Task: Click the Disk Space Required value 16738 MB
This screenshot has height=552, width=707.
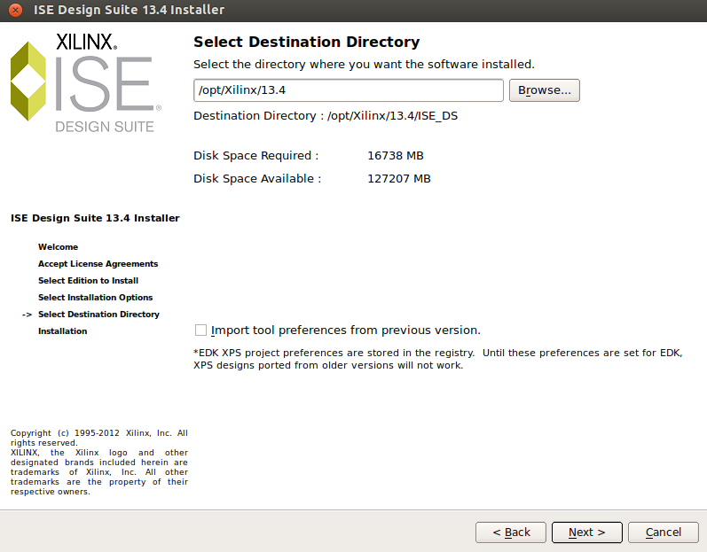Action: coord(395,156)
